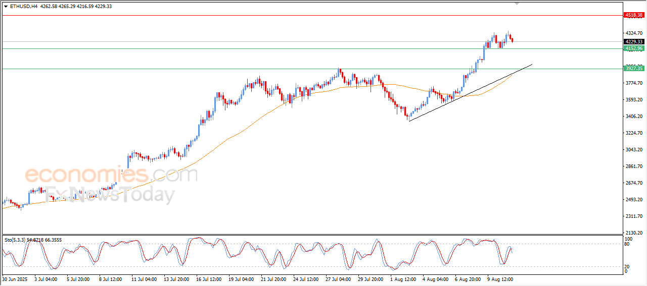Click the 6 Aug 20:00 time label
The image size is (647, 286).
point(468,278)
